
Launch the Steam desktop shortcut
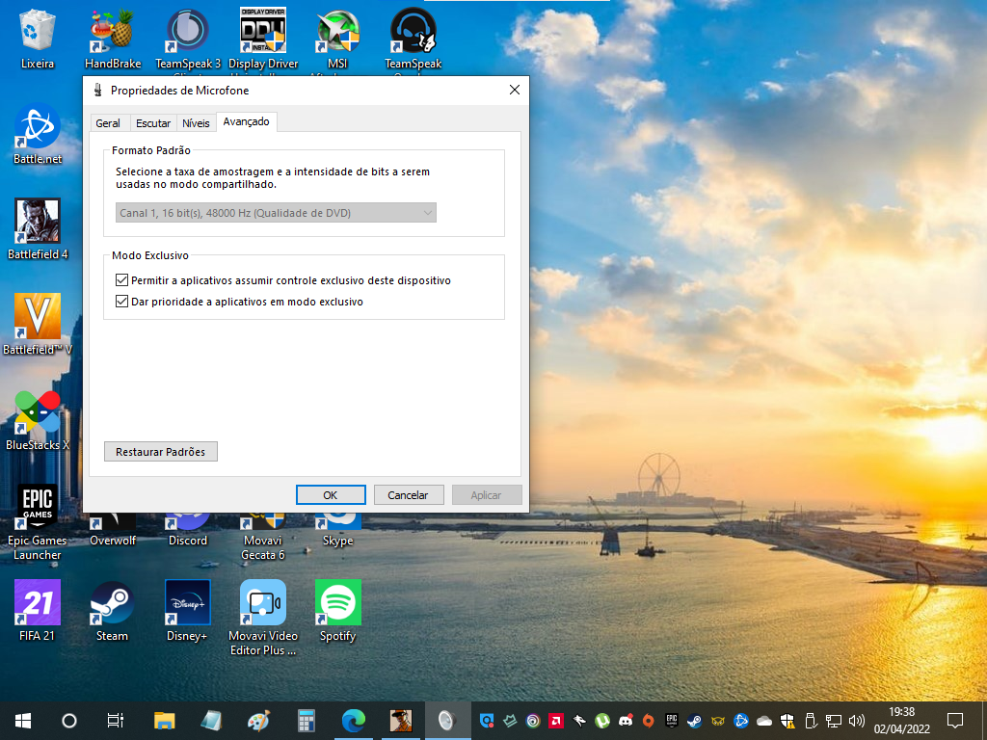click(112, 611)
